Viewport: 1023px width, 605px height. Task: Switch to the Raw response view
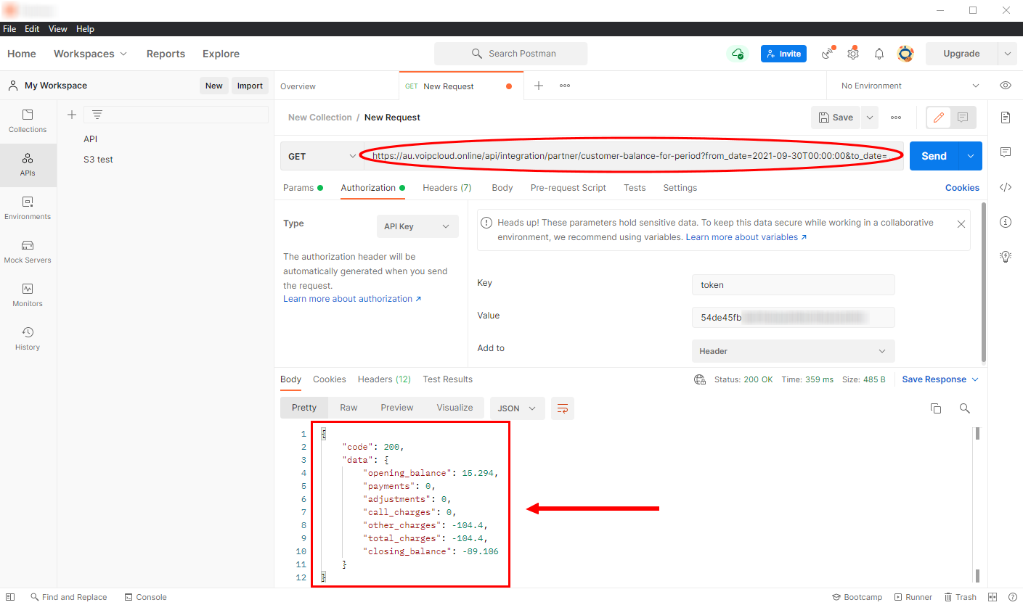[349, 408]
